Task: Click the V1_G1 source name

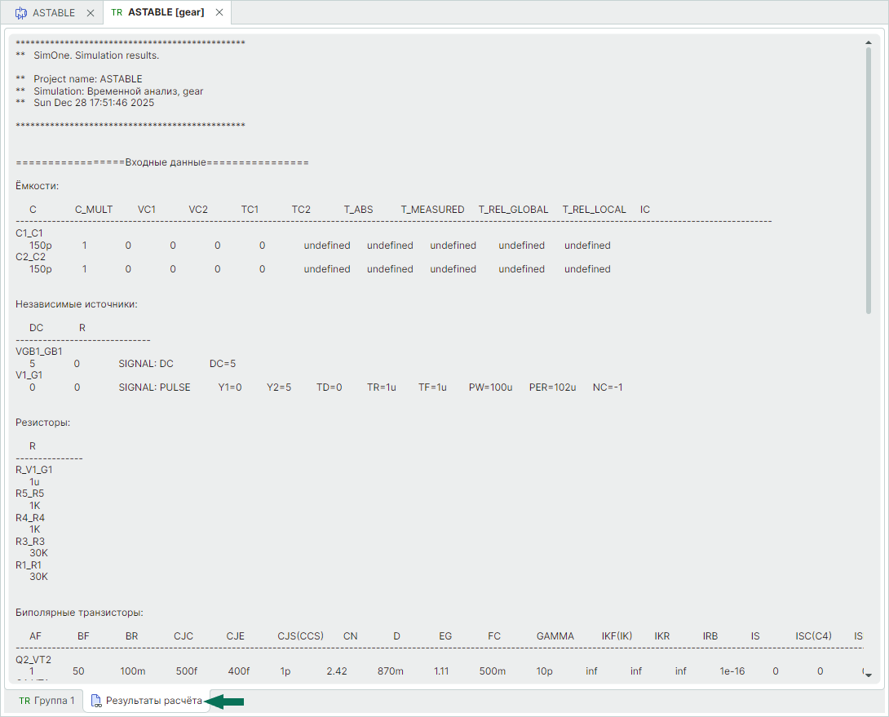Action: (x=29, y=375)
